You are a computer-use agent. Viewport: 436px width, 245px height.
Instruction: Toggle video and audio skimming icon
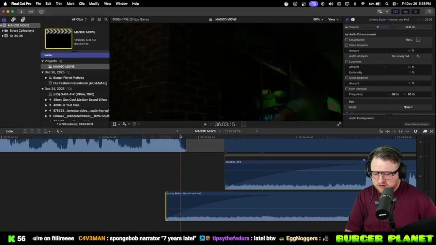388,131
